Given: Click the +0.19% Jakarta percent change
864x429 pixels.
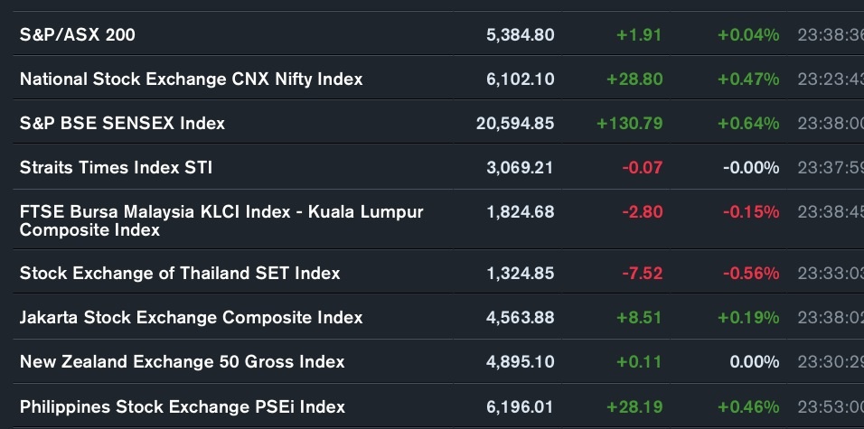Looking at the screenshot, I should tap(748, 318).
